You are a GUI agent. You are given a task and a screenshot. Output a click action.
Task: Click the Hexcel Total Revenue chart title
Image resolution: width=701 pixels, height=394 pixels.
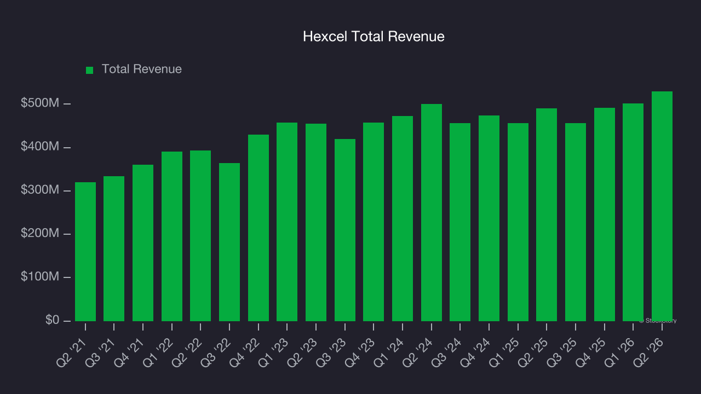374,37
